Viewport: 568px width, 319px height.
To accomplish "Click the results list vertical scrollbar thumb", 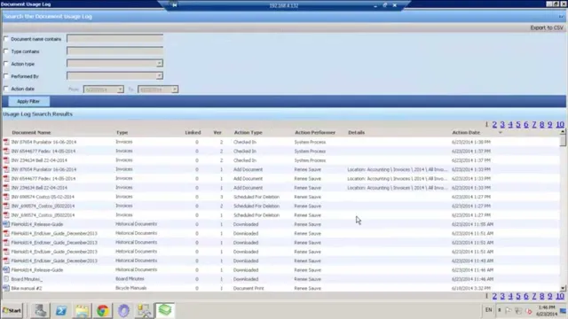I will (x=563, y=140).
